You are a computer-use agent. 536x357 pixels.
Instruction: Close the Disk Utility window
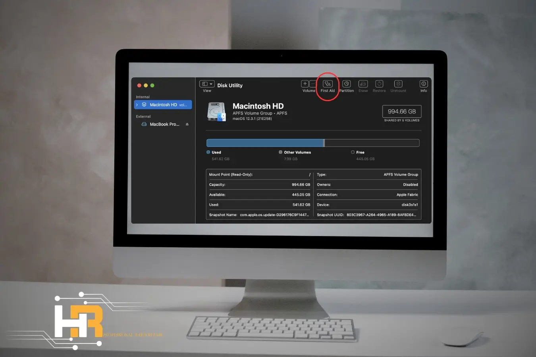[139, 85]
